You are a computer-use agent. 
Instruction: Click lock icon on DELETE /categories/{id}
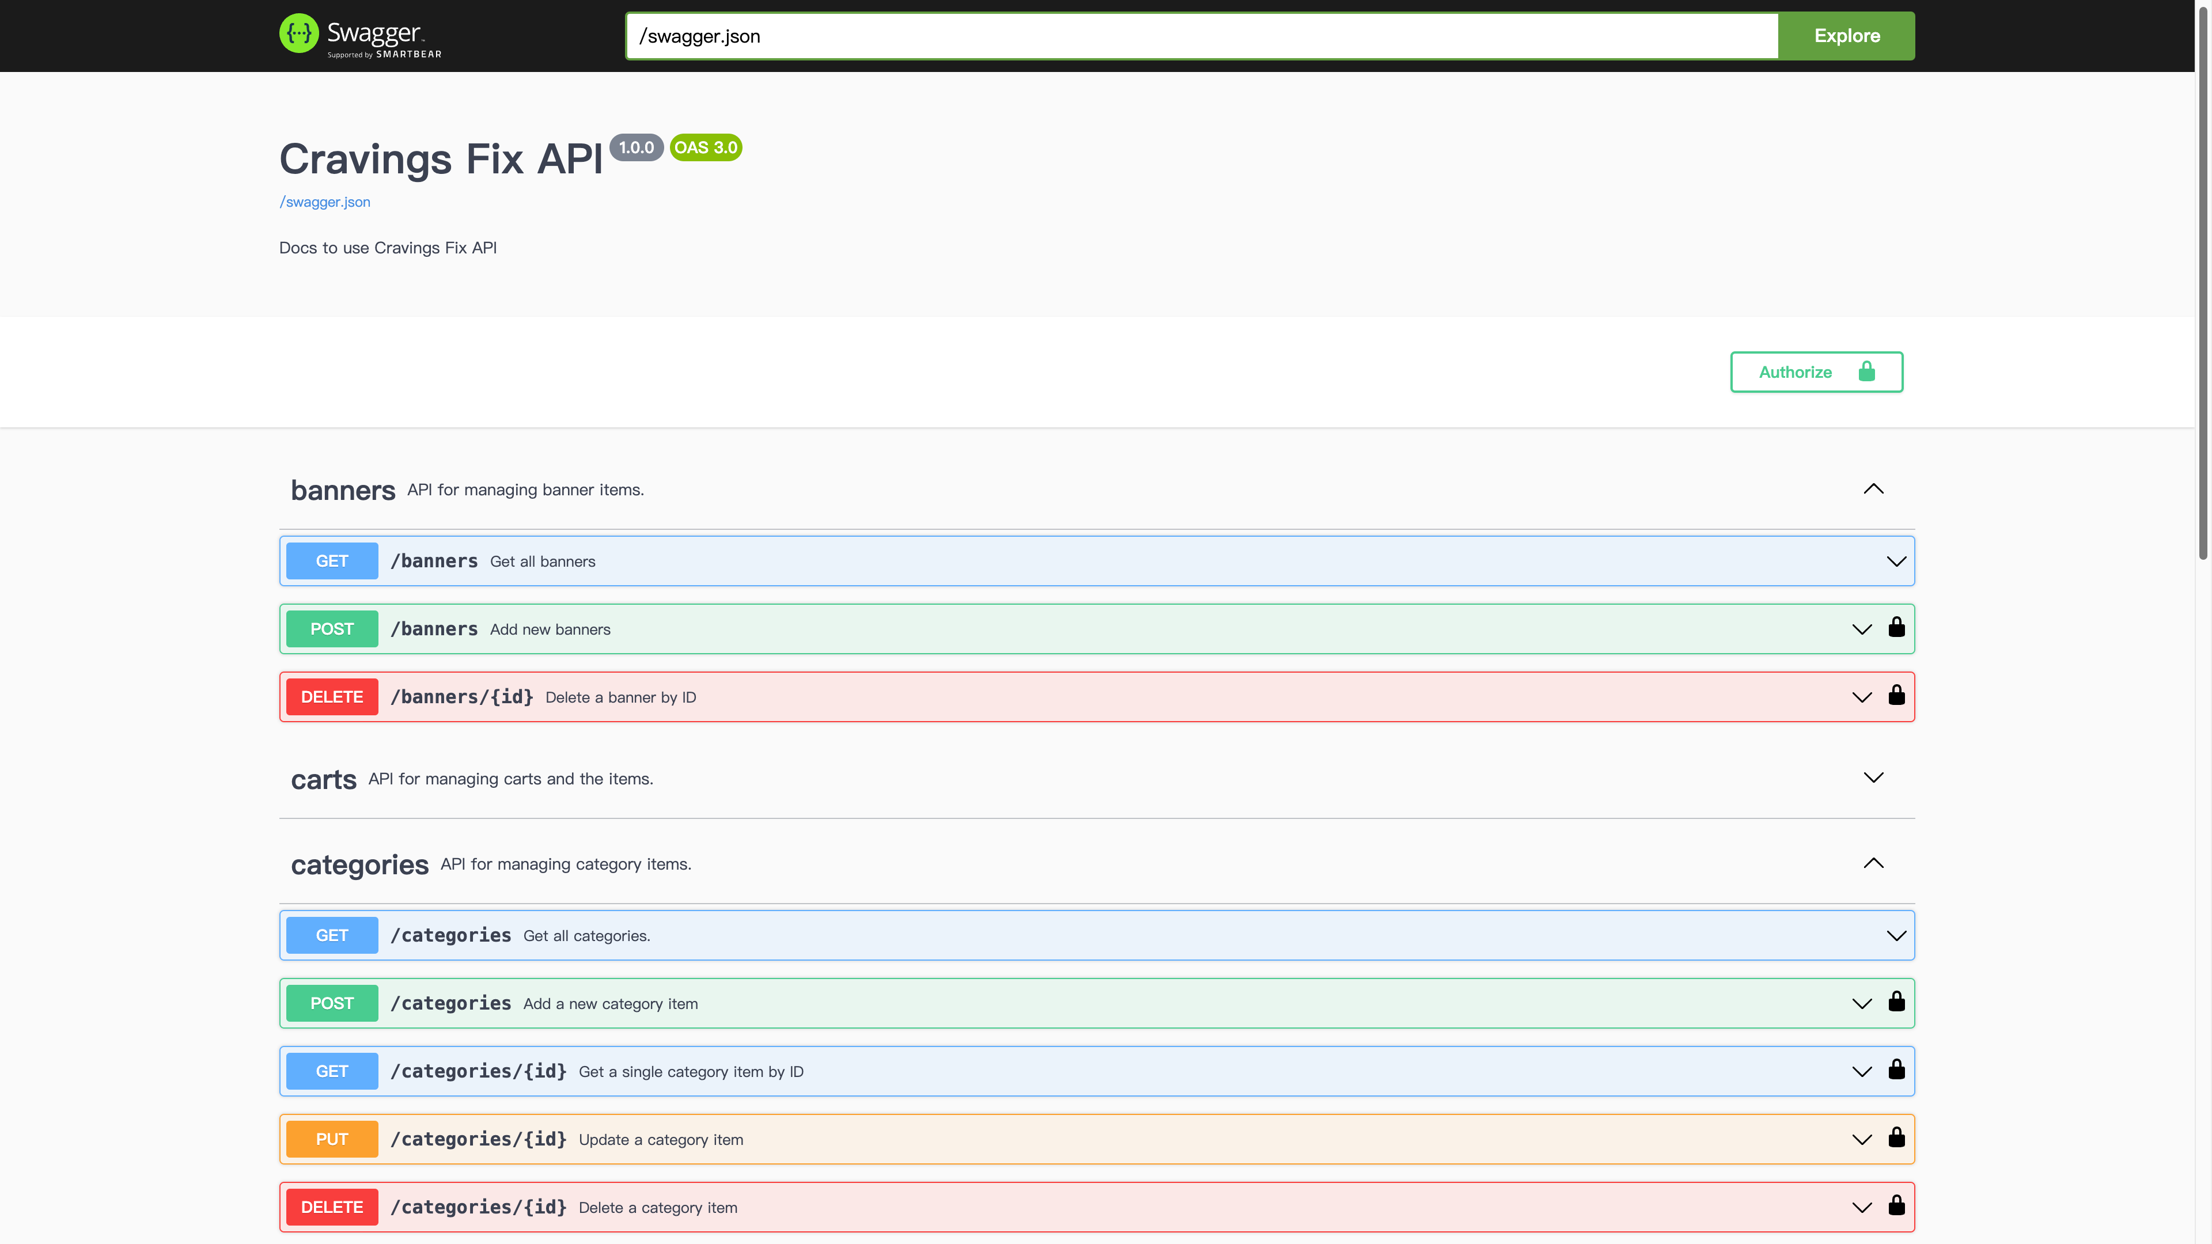coord(1896,1205)
